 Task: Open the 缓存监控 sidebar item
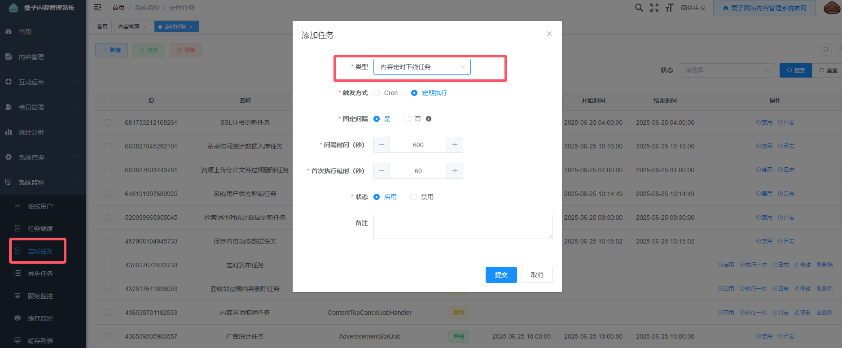pos(40,318)
